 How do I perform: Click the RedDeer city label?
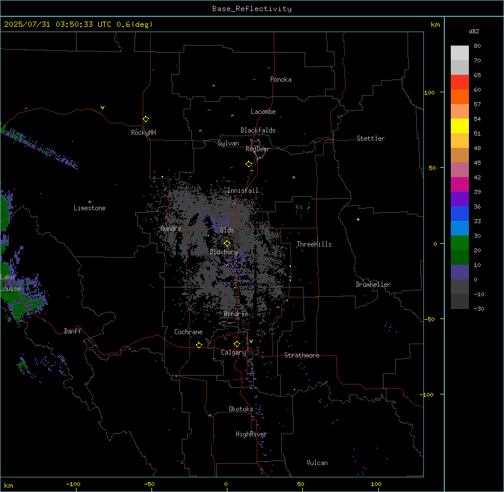(257, 149)
